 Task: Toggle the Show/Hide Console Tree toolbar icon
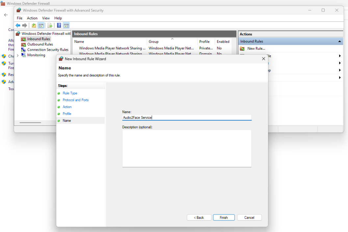[41, 26]
